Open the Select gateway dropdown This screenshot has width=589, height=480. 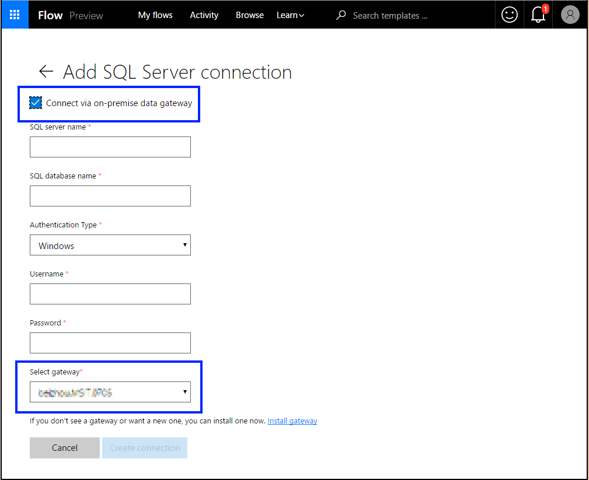point(110,392)
